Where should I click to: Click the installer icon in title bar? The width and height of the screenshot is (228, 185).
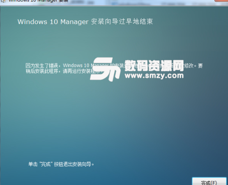pos(3,1)
